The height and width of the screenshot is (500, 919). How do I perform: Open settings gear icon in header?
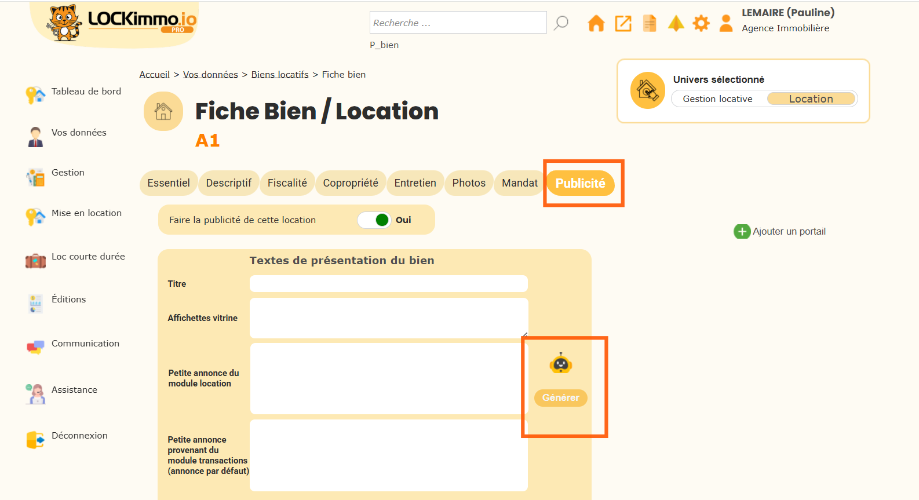(x=701, y=23)
